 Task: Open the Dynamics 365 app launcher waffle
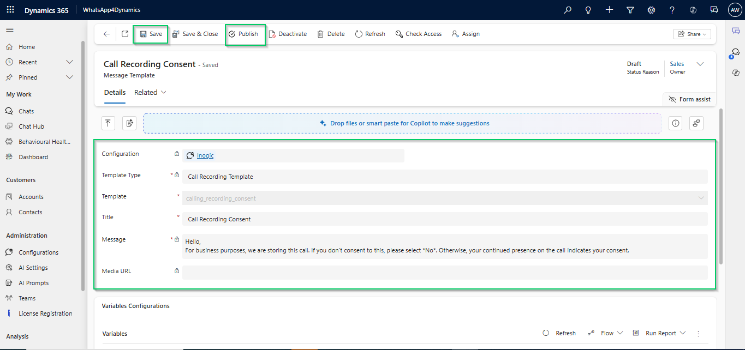tap(10, 10)
